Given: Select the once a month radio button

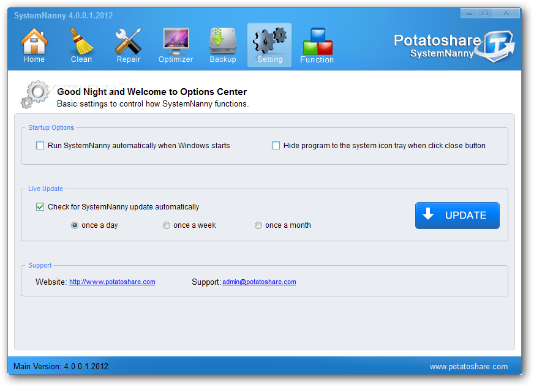Looking at the screenshot, I should [258, 225].
